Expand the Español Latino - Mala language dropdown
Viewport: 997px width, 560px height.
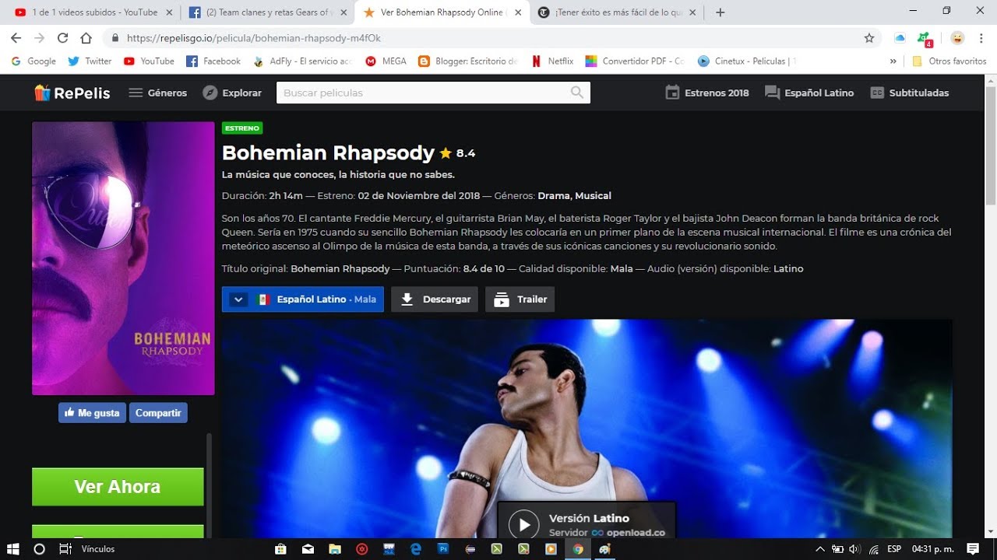303,299
